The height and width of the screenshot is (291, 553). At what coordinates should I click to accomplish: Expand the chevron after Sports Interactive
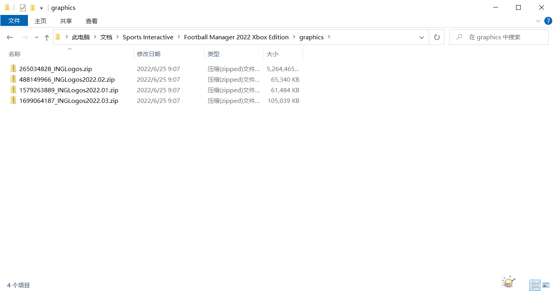179,37
